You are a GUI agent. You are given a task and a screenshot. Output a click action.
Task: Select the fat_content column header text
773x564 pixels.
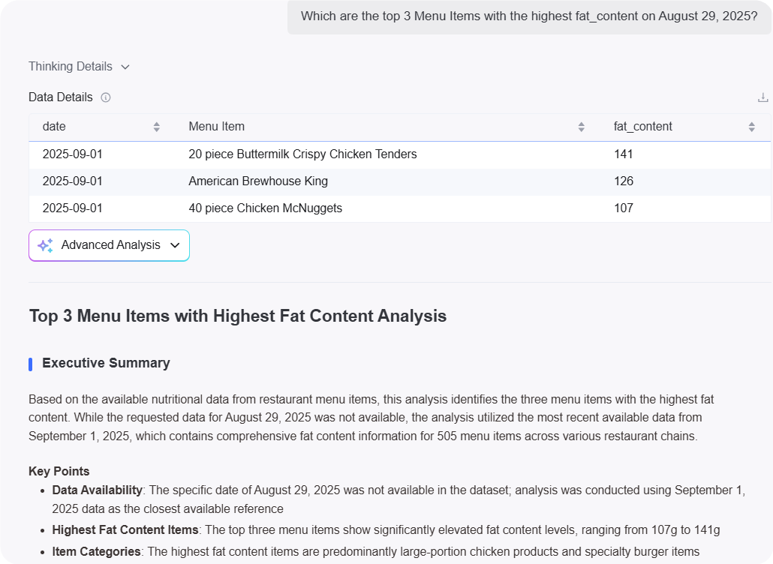coord(642,127)
